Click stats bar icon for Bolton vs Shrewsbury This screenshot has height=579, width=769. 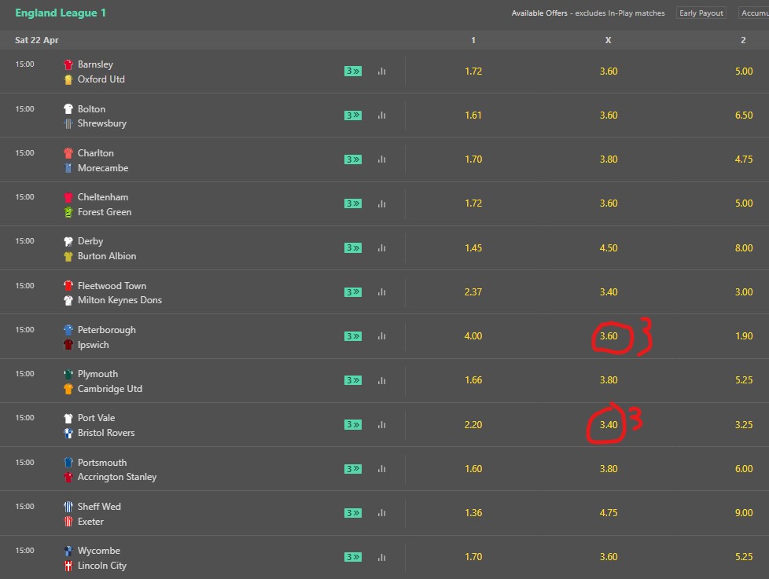pos(381,115)
